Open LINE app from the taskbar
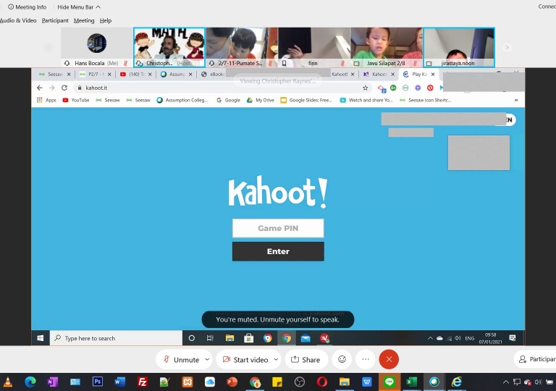This screenshot has width=556, height=391. tap(389, 382)
